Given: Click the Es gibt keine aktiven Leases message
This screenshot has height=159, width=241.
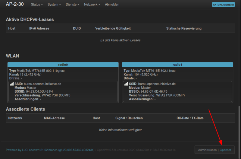Looking at the screenshot, I should 120,40.
